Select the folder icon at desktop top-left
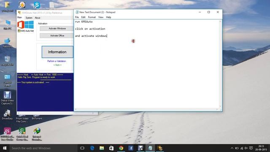The height and width of the screenshot is (152, 270). (7, 7)
